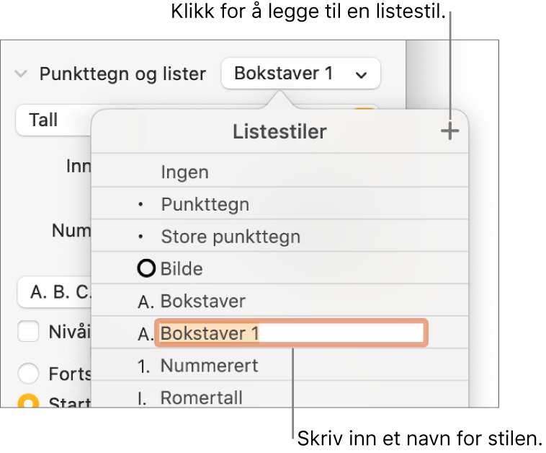Choose the Bilde list style
The width and height of the screenshot is (546, 453).
[x=279, y=268]
